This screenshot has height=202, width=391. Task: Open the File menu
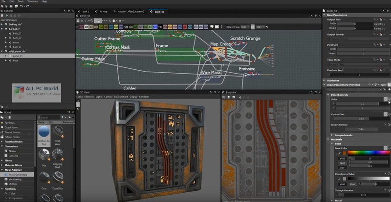click(3, 1)
